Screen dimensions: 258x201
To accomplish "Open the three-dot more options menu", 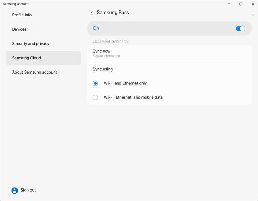I will pyautogui.click(x=253, y=13).
